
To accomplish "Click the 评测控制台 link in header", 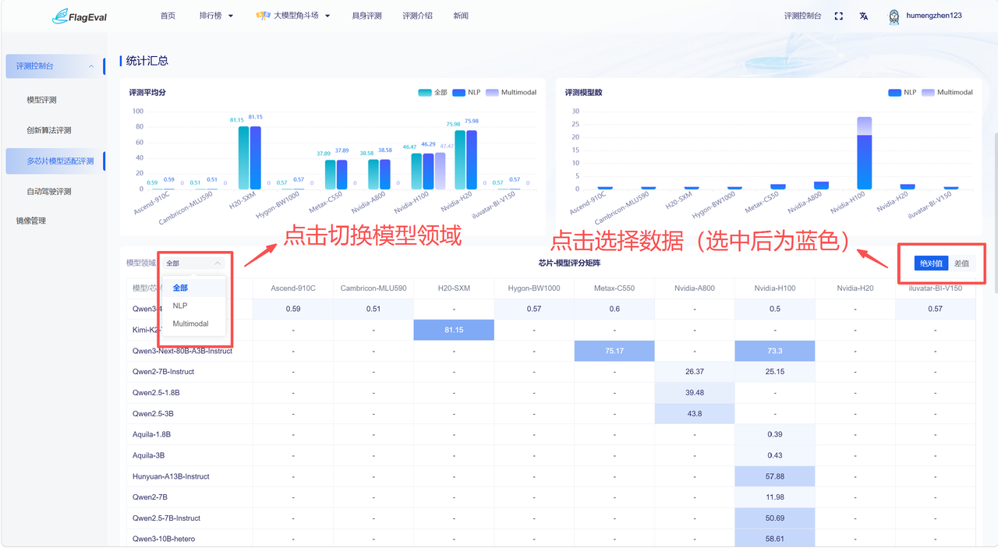I will (x=802, y=16).
